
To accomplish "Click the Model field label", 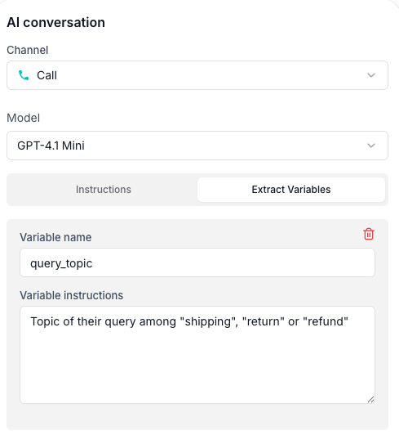I will 24,118.
